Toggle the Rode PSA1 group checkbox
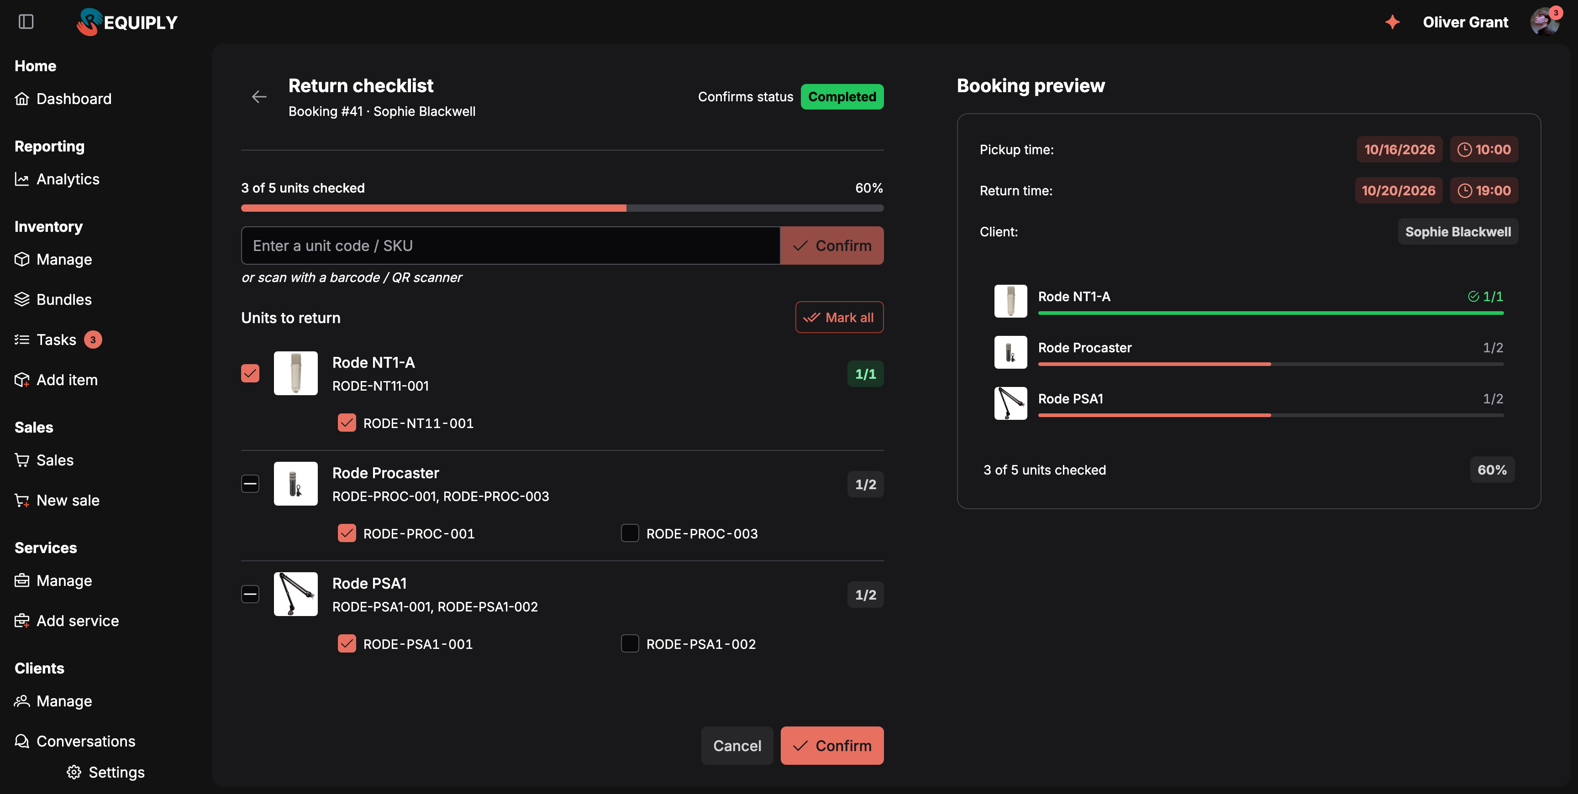Image resolution: width=1578 pixels, height=794 pixels. 250,594
